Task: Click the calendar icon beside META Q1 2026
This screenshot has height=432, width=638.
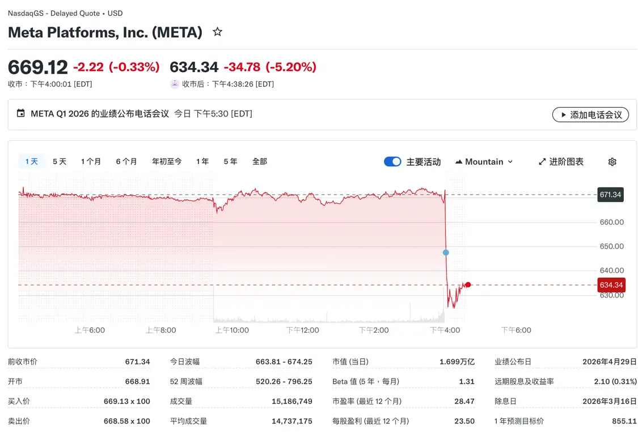Action: [21, 114]
